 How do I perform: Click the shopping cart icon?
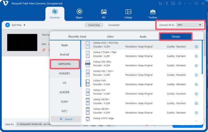[160, 3]
